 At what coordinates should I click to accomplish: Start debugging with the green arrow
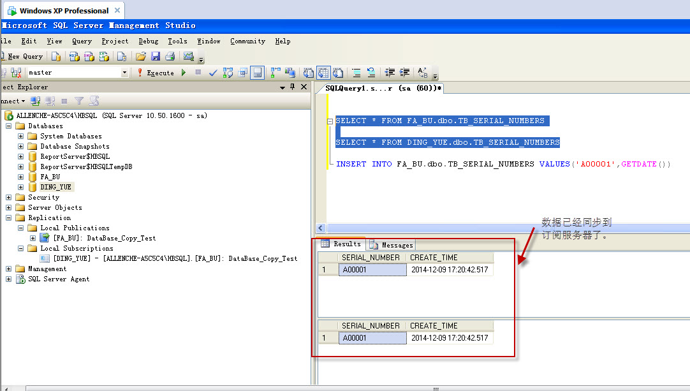point(184,73)
